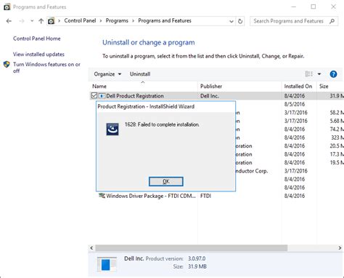The height and width of the screenshot is (278, 344).
Task: Open the blue Help icon
Action: click(333, 74)
